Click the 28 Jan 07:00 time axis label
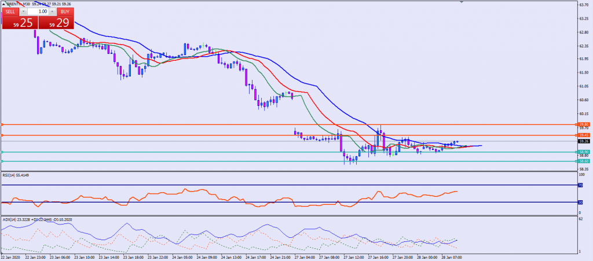 pyautogui.click(x=451, y=257)
